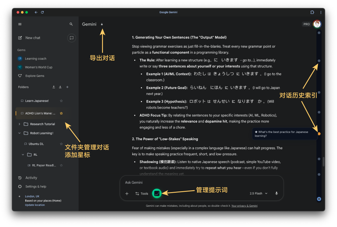
Task: Click the browser reload icon
Action: [x=42, y=12]
